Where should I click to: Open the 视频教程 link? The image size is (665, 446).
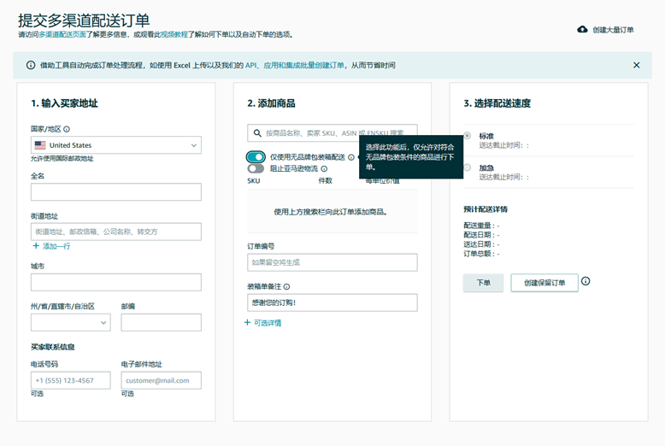[x=174, y=35]
